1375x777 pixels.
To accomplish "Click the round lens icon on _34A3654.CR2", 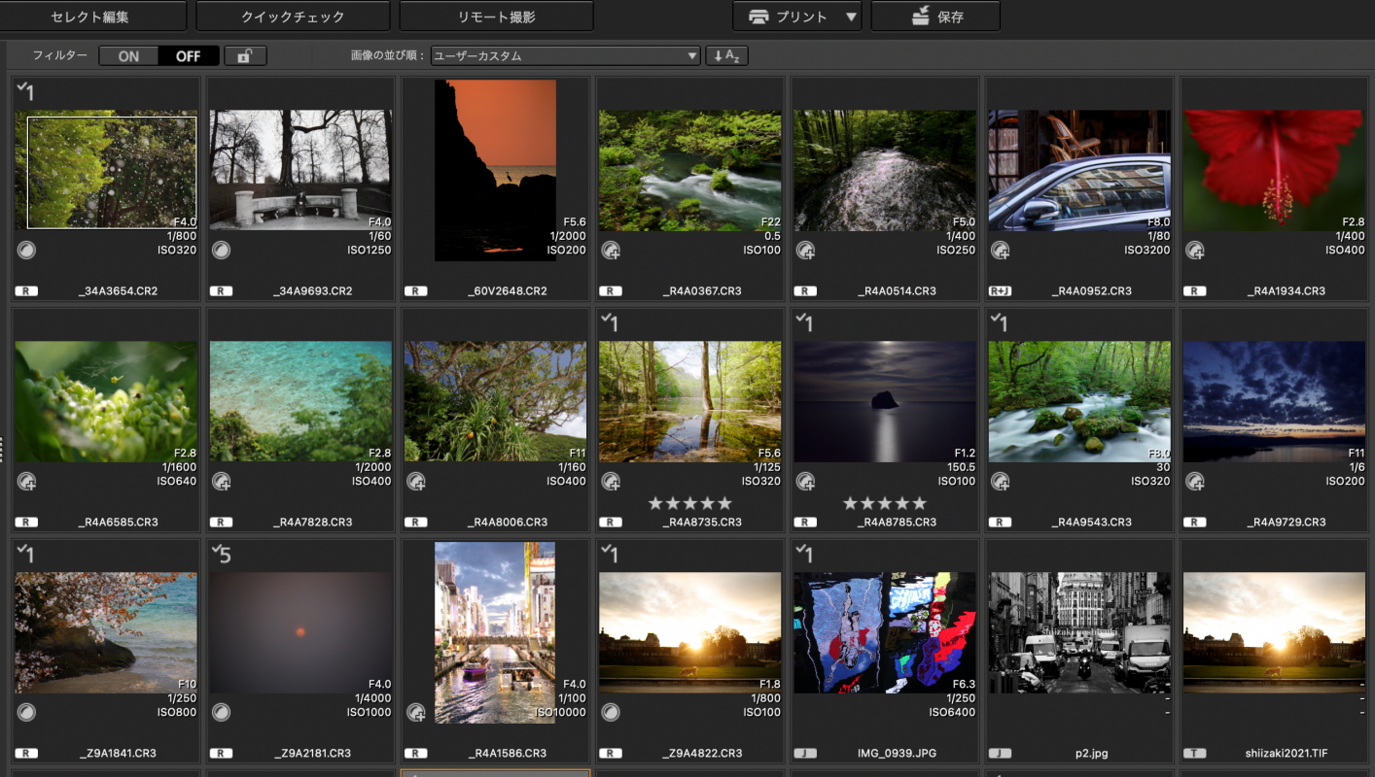I will pyautogui.click(x=27, y=251).
